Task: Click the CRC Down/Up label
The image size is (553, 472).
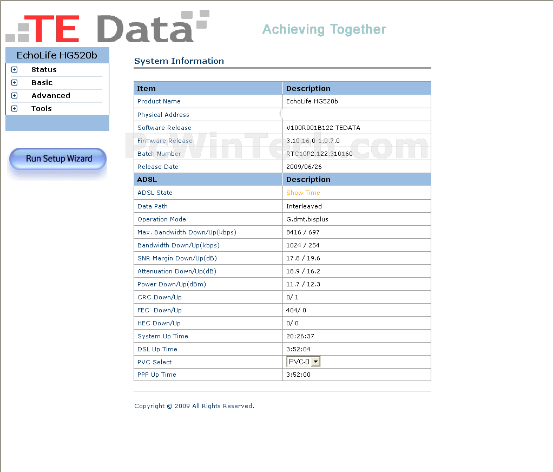Action: pyautogui.click(x=160, y=297)
